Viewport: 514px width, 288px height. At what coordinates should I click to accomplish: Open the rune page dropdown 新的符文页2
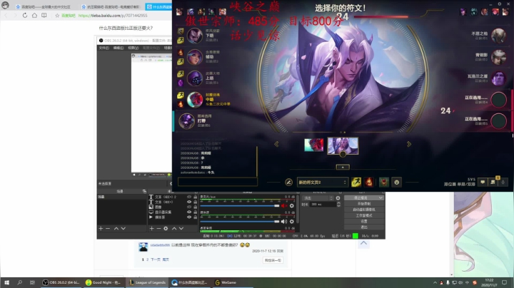322,182
